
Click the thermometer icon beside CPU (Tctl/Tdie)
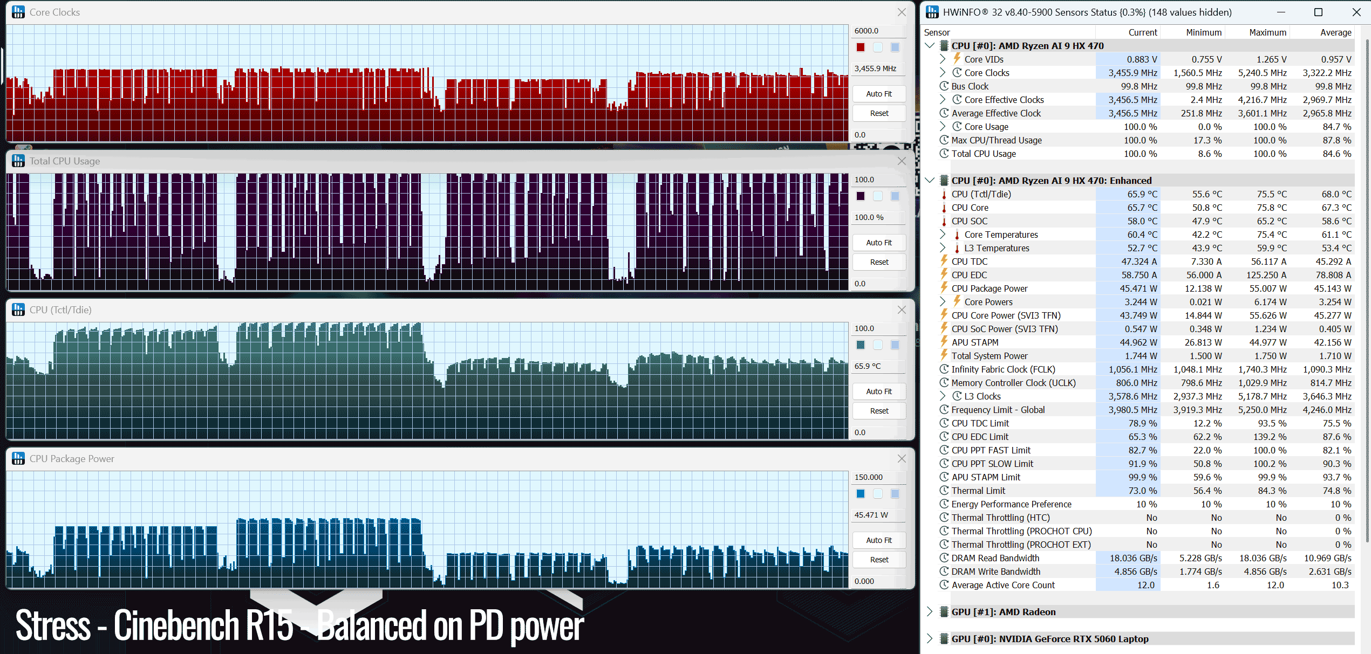click(x=944, y=194)
